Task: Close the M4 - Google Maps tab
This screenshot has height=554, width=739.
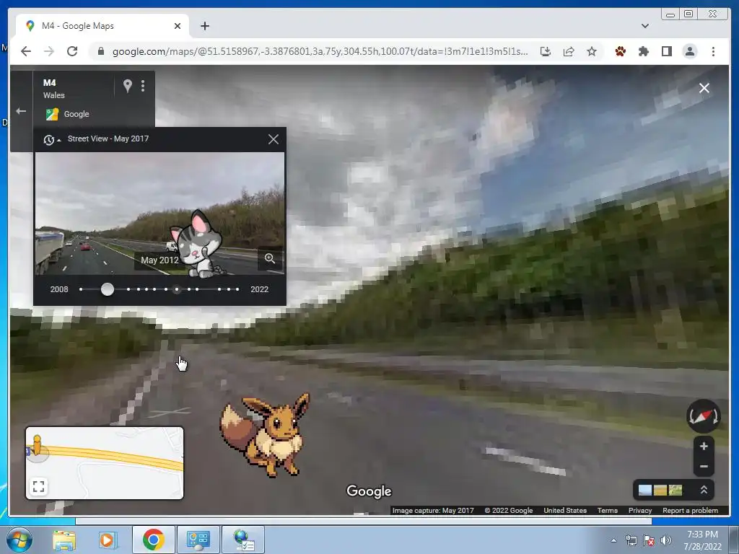Action: tap(178, 26)
